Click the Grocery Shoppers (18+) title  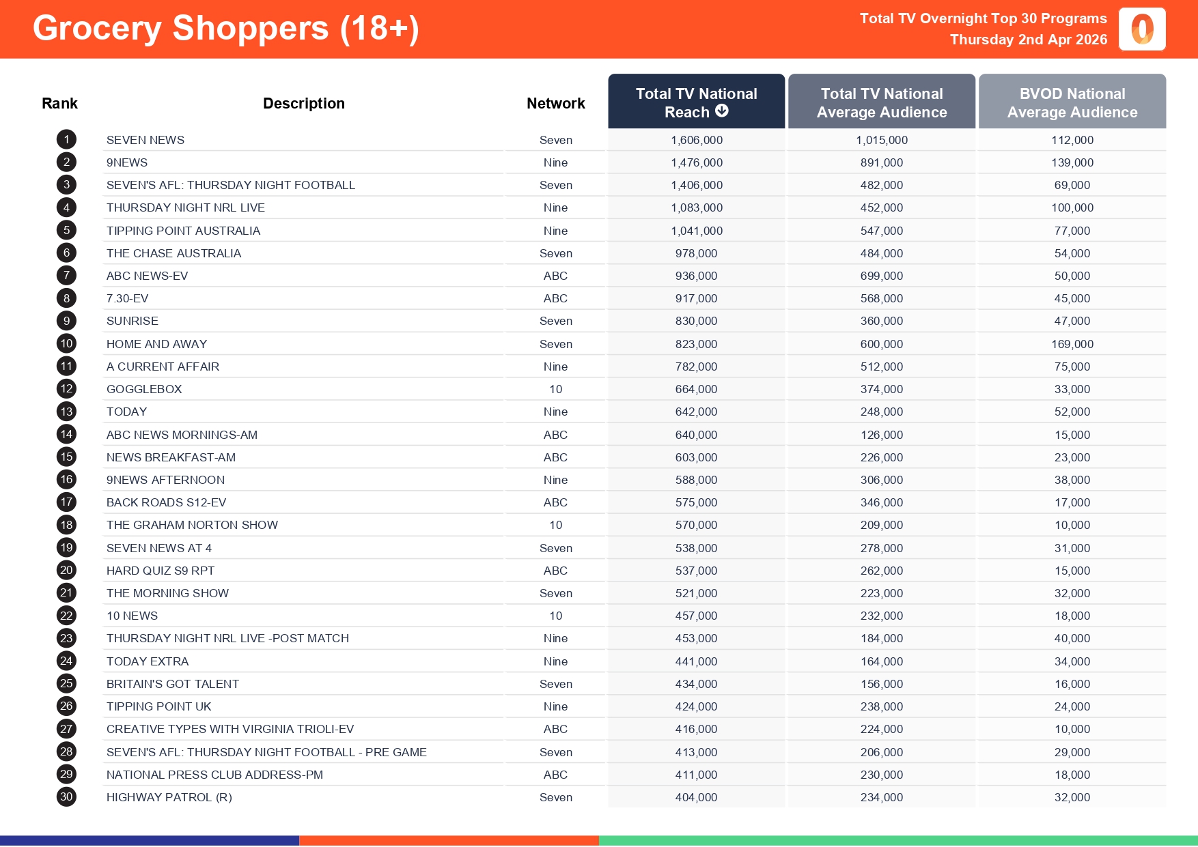click(x=225, y=29)
